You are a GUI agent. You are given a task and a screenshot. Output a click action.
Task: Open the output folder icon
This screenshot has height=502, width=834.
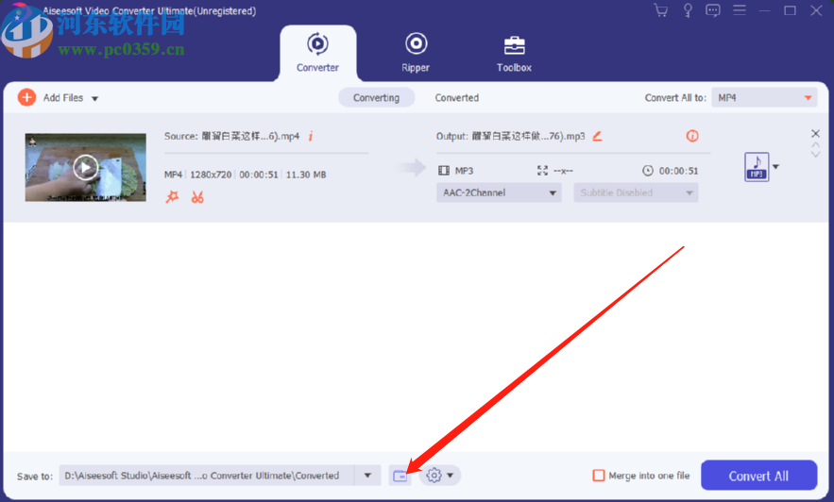coord(400,476)
